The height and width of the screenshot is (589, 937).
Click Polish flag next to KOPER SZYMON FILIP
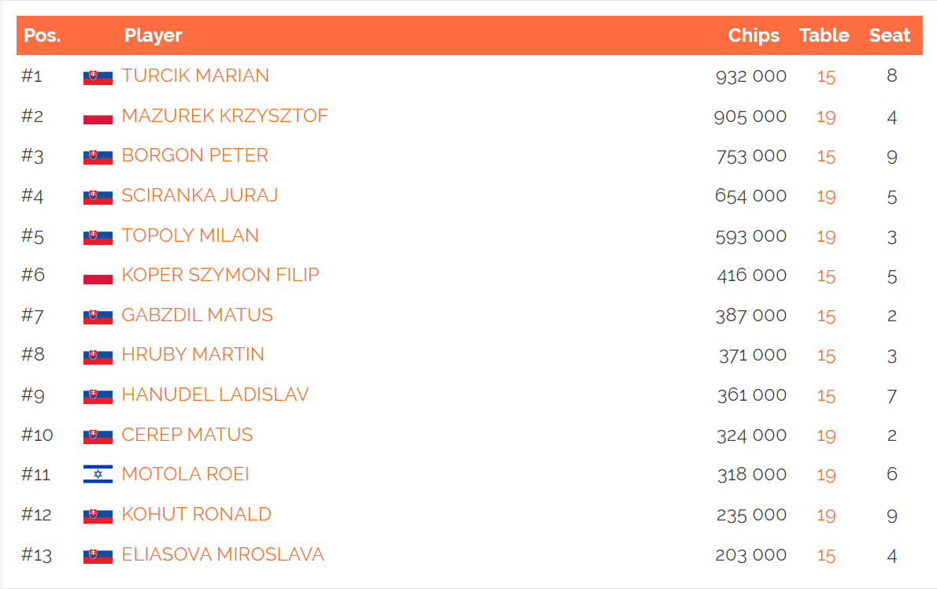click(x=98, y=276)
